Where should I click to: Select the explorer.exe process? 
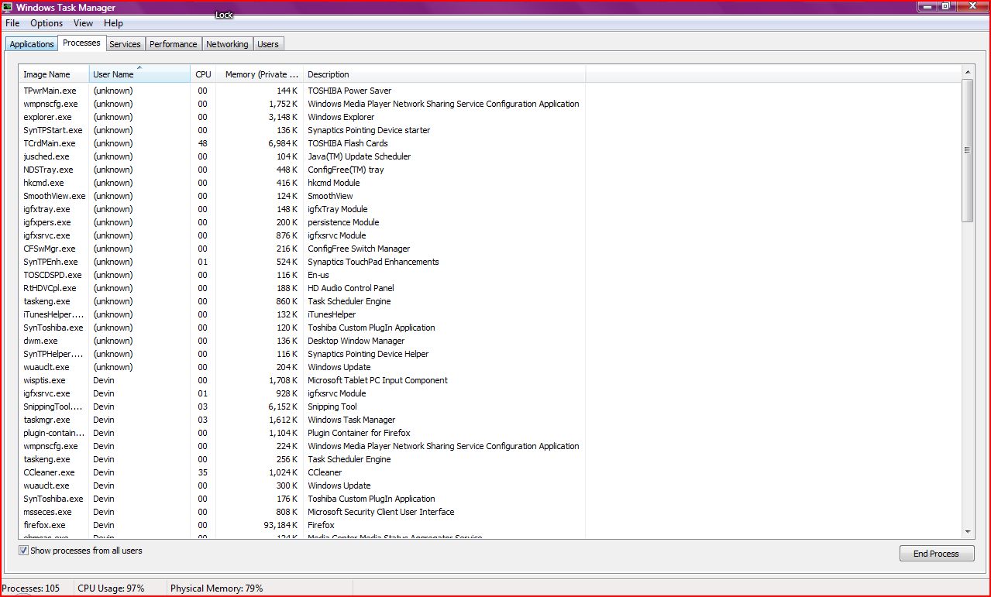pyautogui.click(x=47, y=117)
